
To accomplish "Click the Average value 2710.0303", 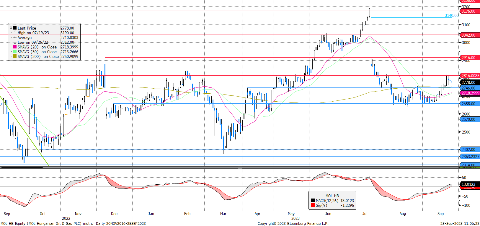I will (69, 38).
